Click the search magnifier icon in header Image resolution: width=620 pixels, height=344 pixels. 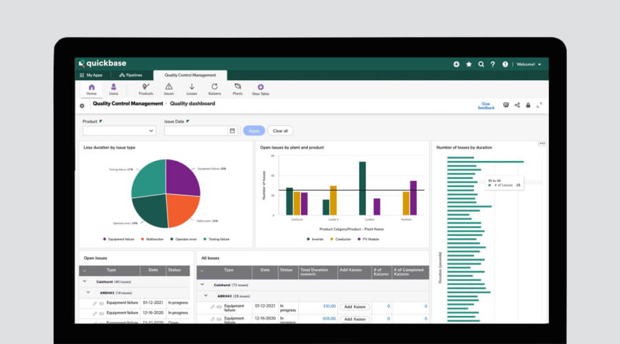481,64
